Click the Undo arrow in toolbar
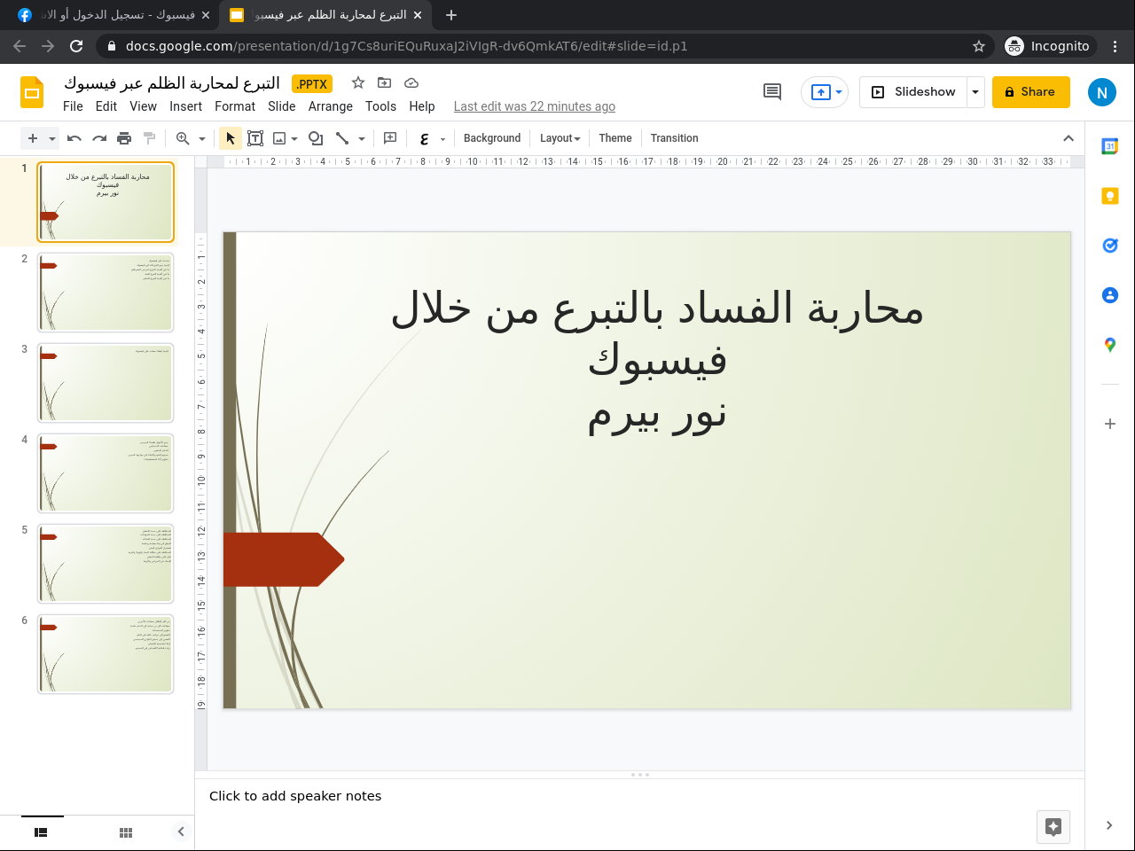Image resolution: width=1135 pixels, height=851 pixels. click(x=74, y=138)
